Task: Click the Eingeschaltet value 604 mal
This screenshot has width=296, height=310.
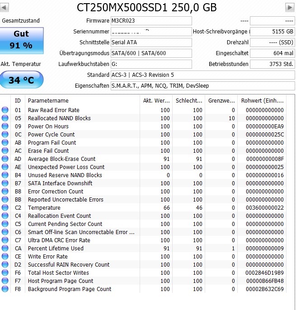Action: tap(272, 53)
